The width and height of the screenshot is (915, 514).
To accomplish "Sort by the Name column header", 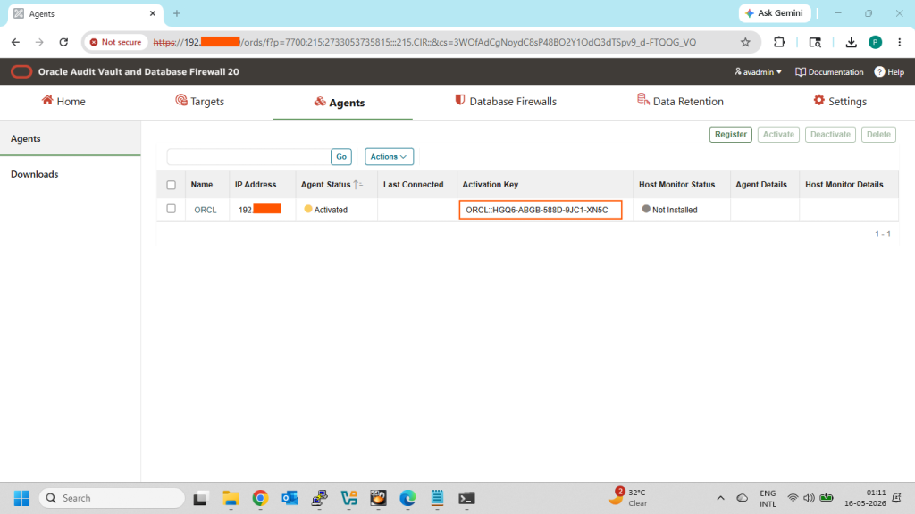I will point(202,185).
